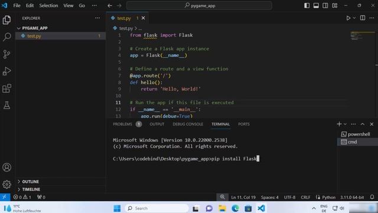Switch to the OUTPUT panel tab
Image resolution: width=378 pixels, height=213 pixels.
pos(157,124)
